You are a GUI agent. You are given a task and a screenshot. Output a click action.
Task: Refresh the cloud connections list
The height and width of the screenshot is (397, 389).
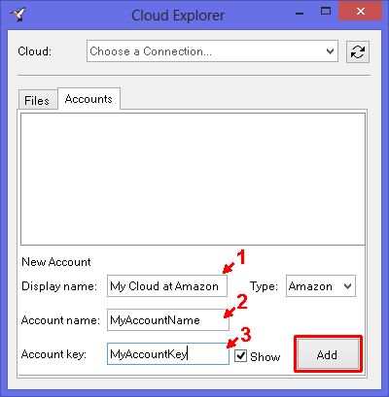tap(358, 51)
